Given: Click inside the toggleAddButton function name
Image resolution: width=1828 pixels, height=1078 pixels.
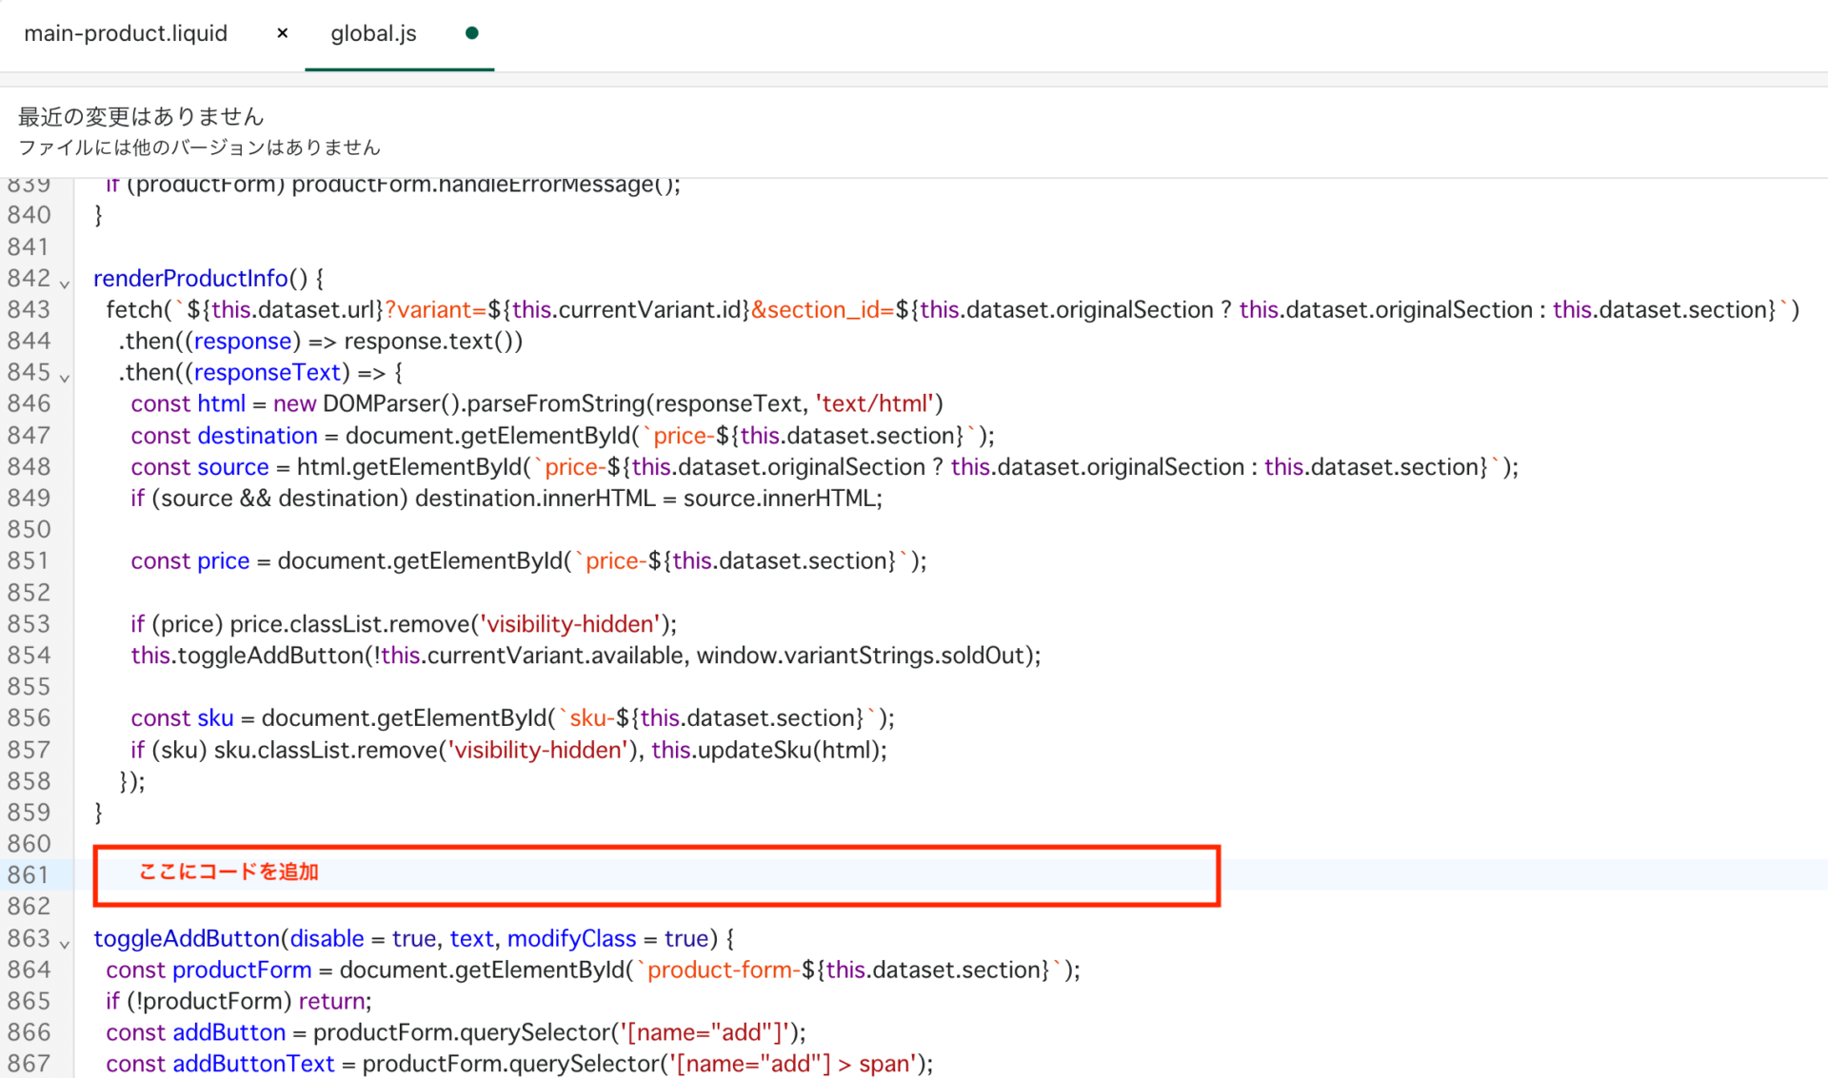Looking at the screenshot, I should 186,938.
